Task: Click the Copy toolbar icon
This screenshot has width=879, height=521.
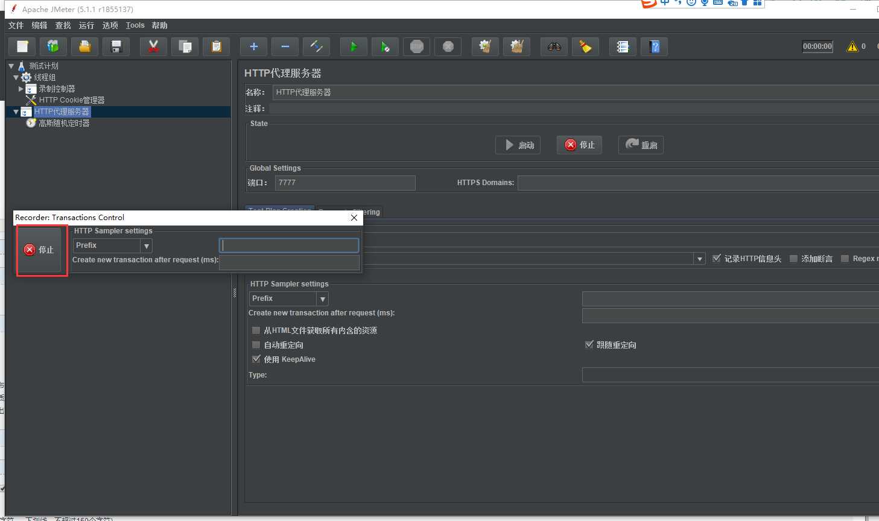Action: point(185,46)
